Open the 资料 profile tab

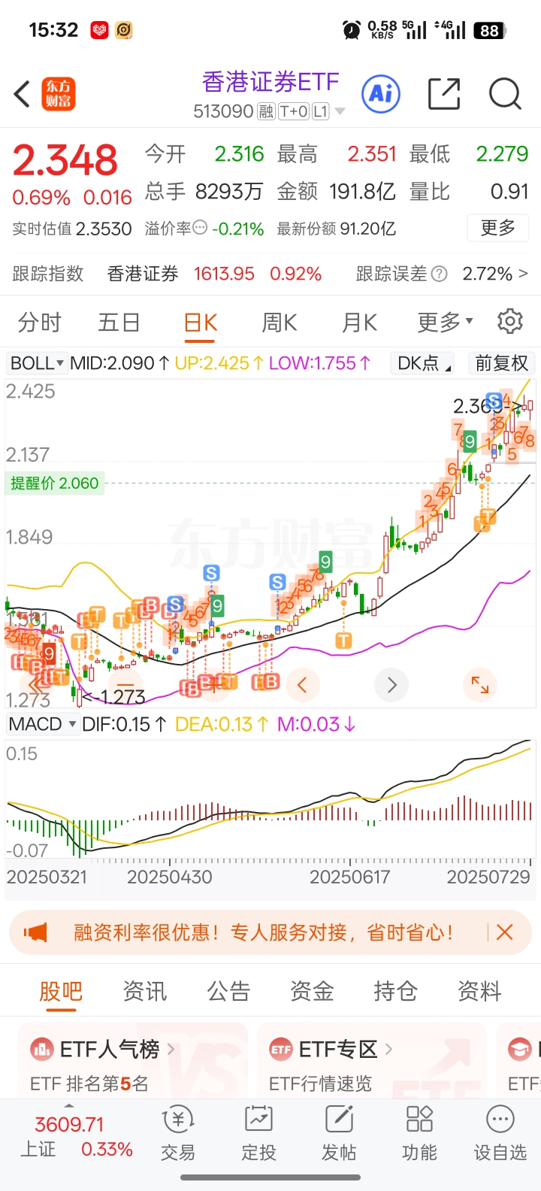tap(479, 992)
